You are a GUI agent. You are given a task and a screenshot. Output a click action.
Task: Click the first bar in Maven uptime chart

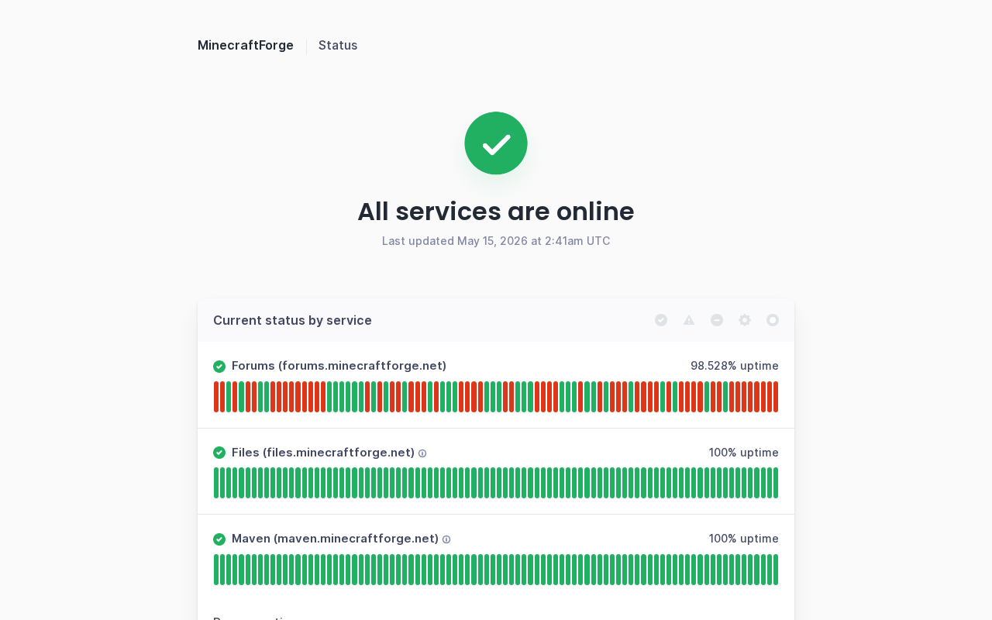click(216, 570)
